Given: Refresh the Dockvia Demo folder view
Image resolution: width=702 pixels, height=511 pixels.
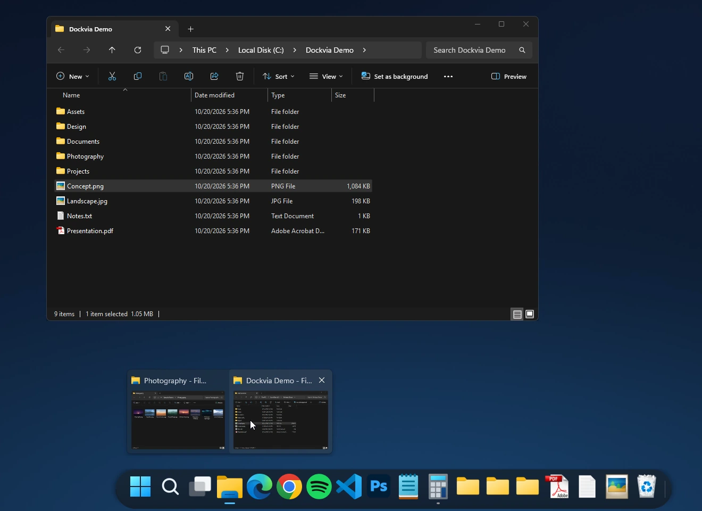Looking at the screenshot, I should (x=138, y=50).
